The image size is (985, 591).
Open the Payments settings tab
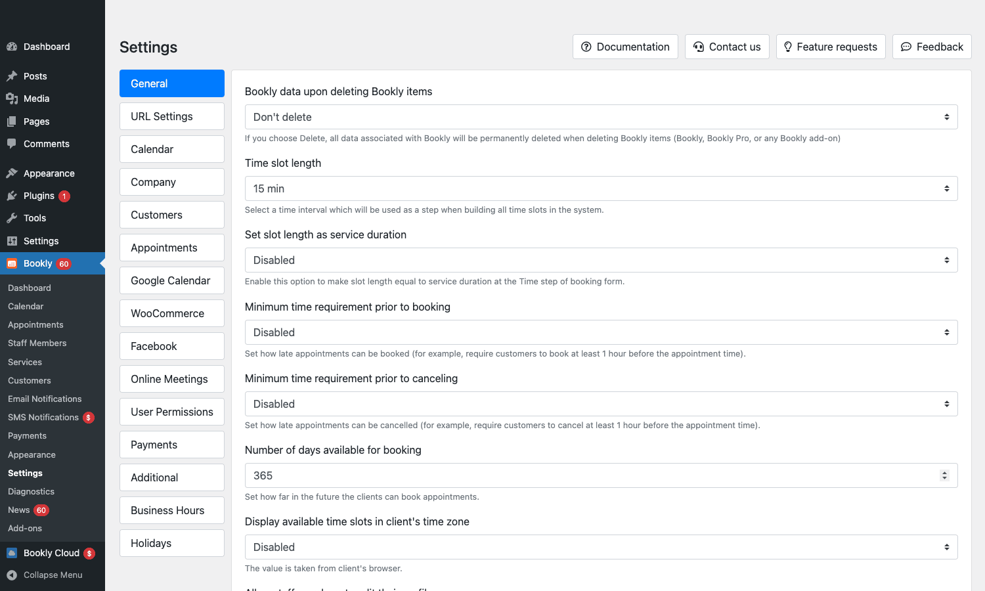click(172, 445)
